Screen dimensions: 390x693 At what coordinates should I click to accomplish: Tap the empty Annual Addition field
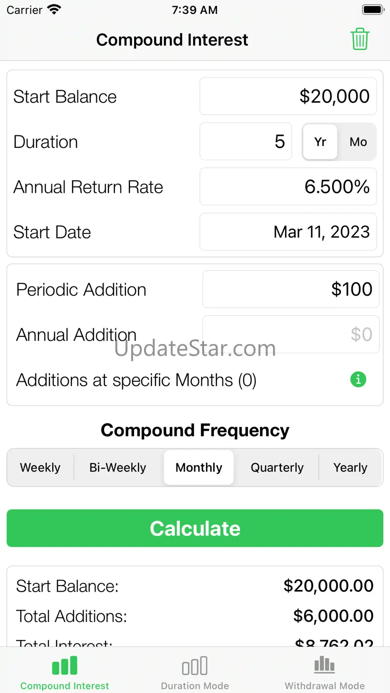tap(290, 334)
